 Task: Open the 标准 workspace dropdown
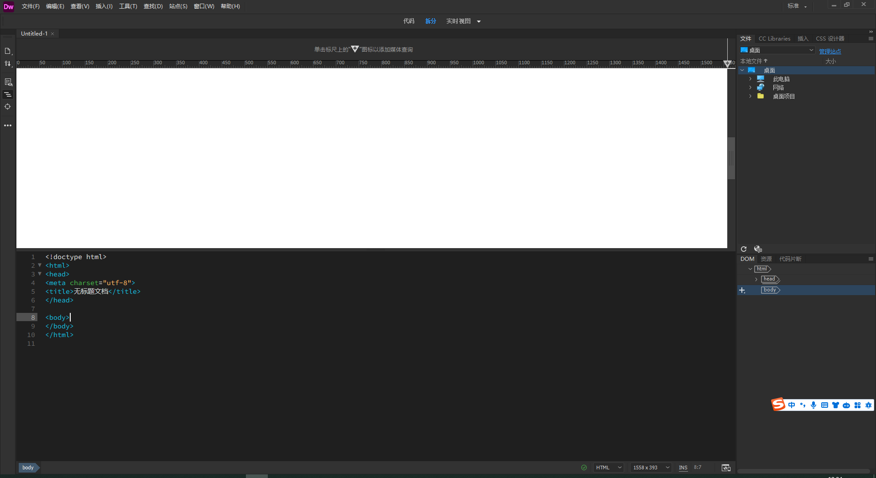[x=797, y=6]
